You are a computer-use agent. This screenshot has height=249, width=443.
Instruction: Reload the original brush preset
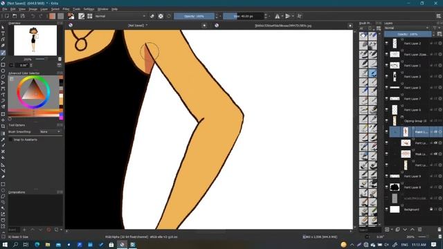(169, 16)
